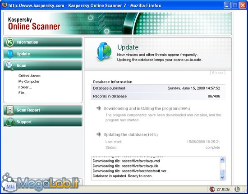Click the report icon beside Scan Report

[x=10, y=110]
